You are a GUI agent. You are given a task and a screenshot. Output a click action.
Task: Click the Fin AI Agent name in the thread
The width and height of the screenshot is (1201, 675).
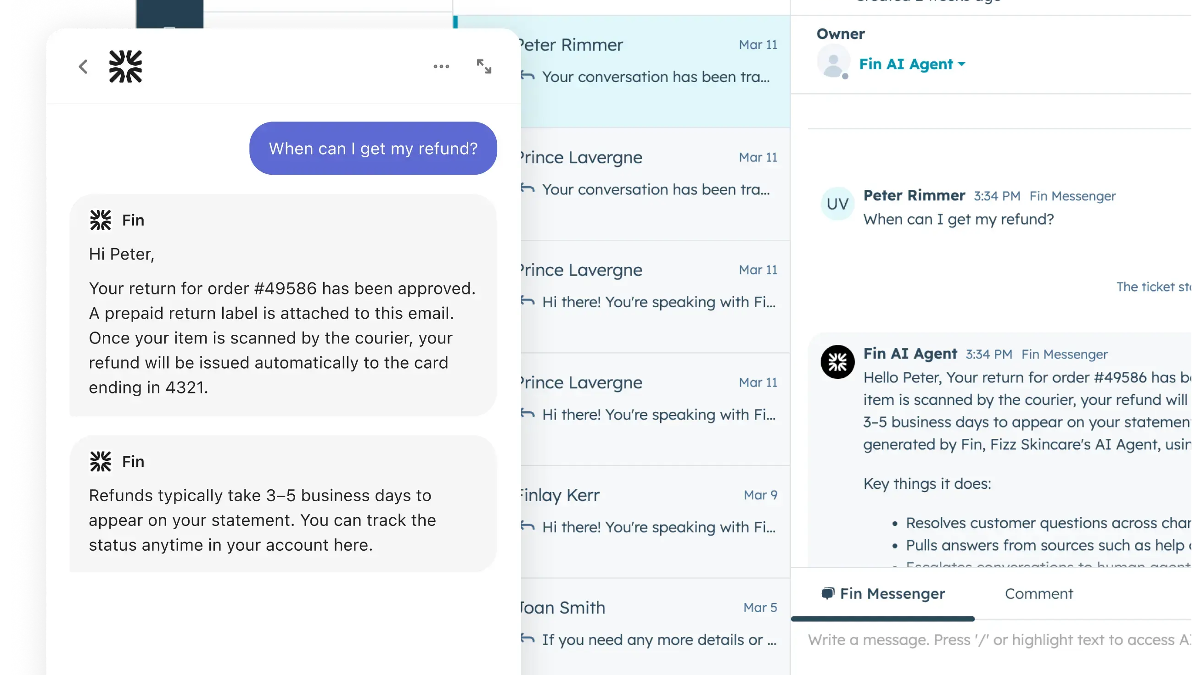click(910, 354)
